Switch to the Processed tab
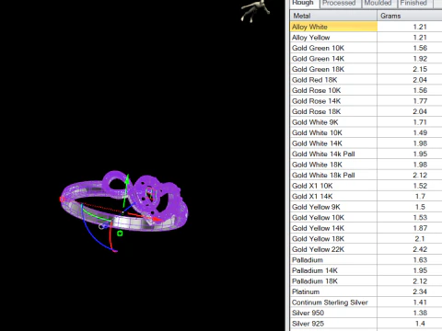Image resolution: width=442 pixels, height=331 pixels. [x=339, y=4]
